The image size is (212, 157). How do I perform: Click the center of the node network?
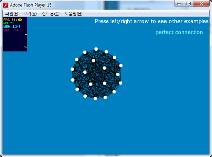point(96,74)
